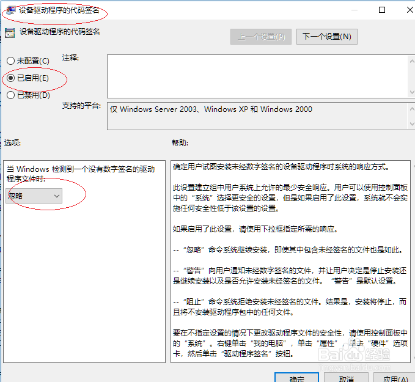Click the 注释: label
The height and width of the screenshot is (382, 415).
click(x=70, y=58)
